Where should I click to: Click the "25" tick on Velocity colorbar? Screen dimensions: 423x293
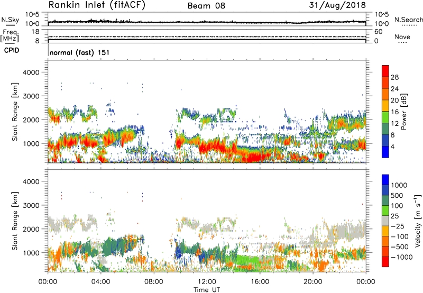point(394,216)
